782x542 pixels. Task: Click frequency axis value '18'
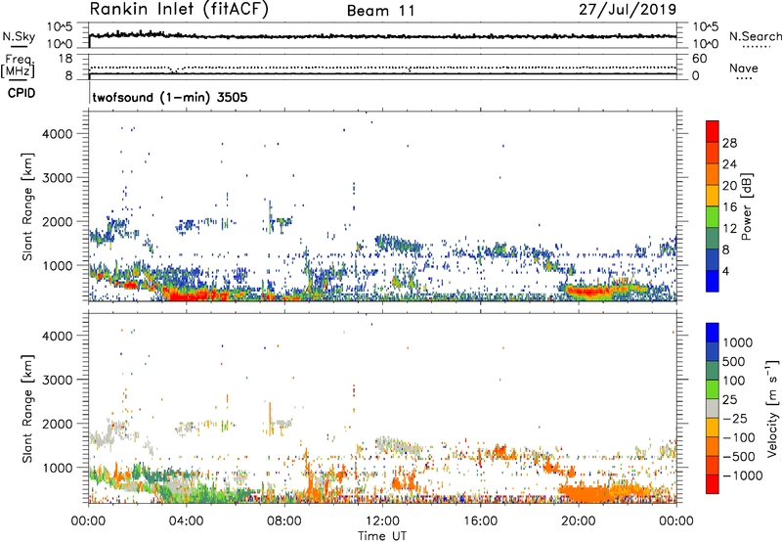(x=65, y=59)
